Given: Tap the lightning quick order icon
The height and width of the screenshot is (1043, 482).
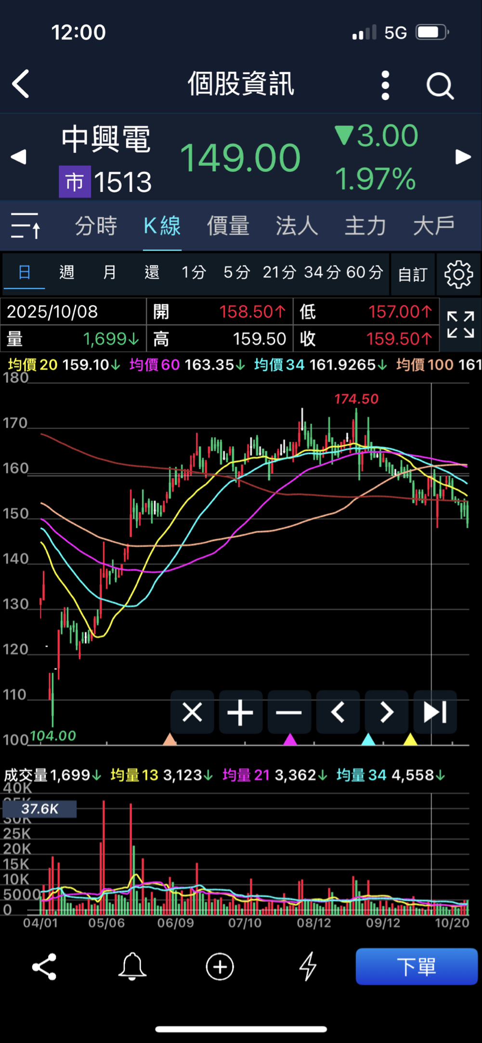Looking at the screenshot, I should 308,966.
